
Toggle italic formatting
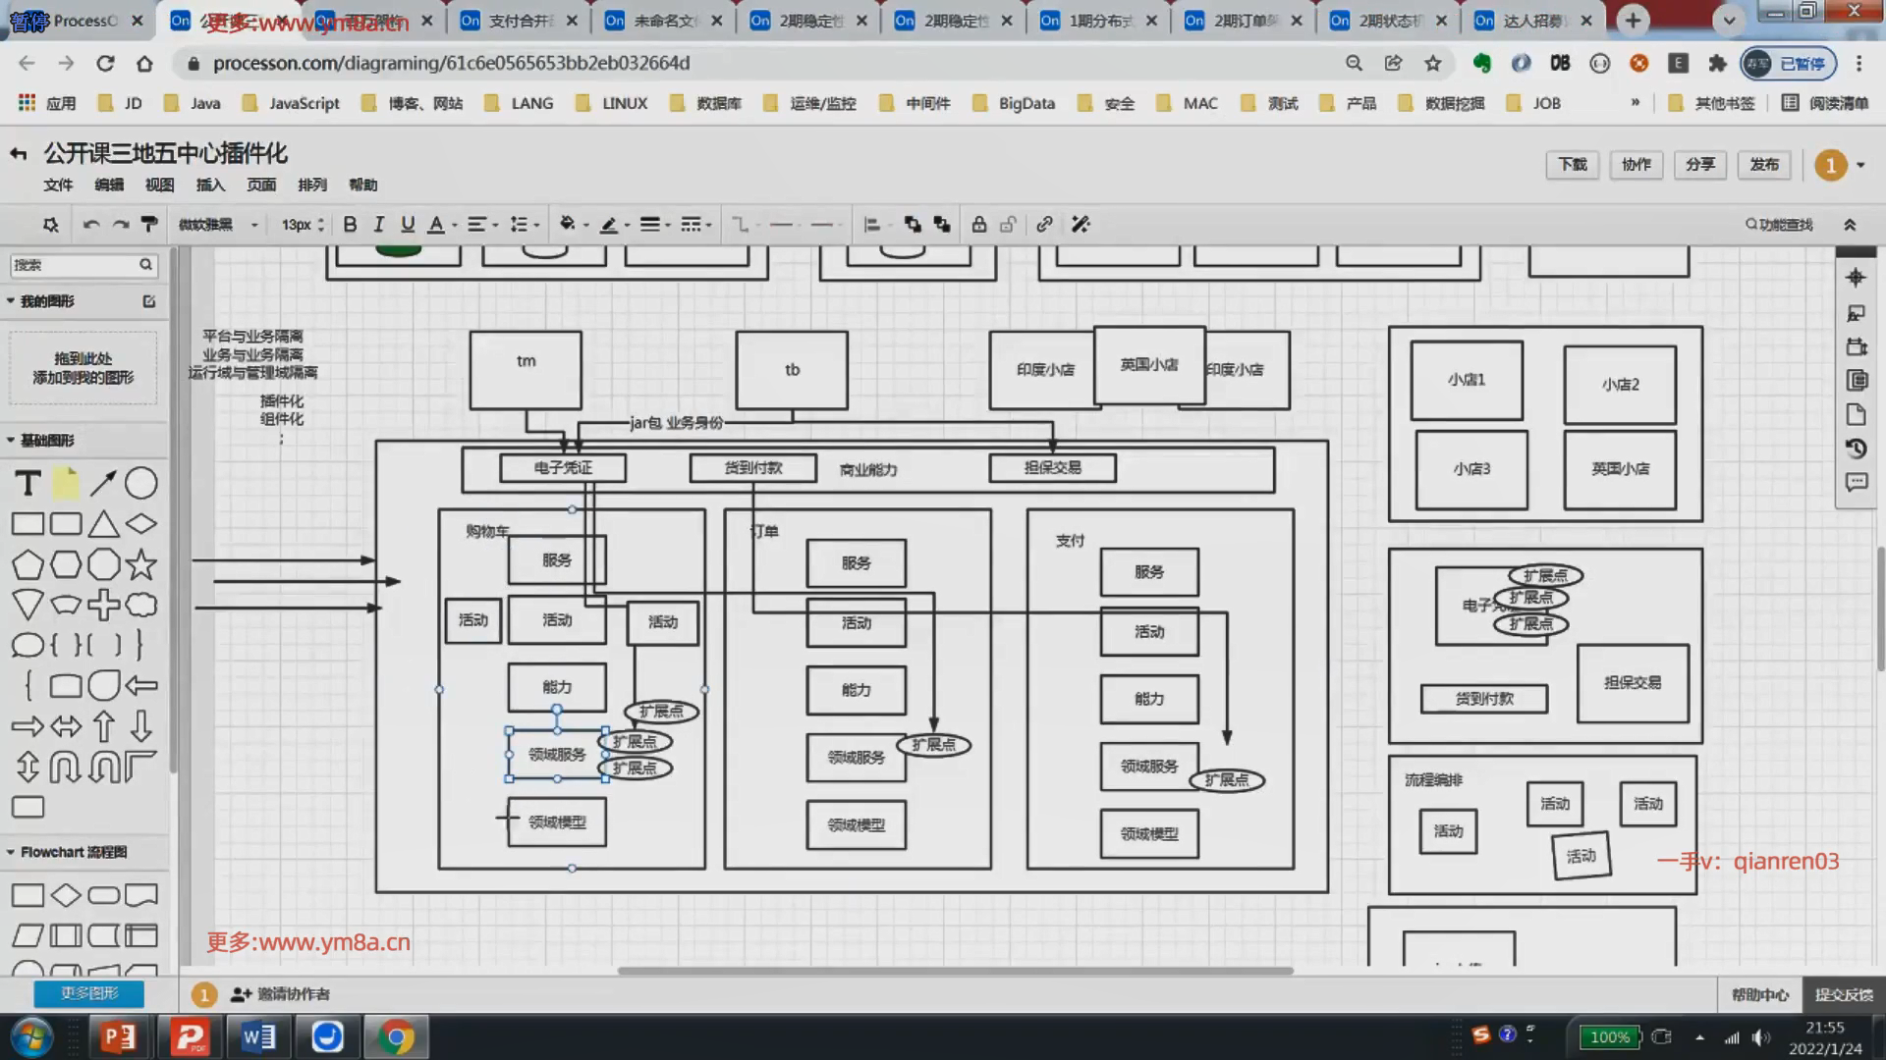pos(378,225)
